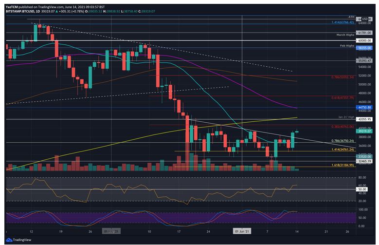Click the RSI 50.00 highlighted axis tag
Viewport: 379px width, 245px height.
[x=362, y=189]
